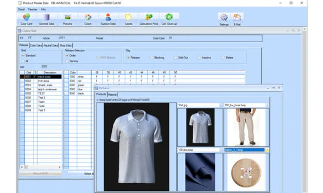Click the wooden button thumbnail
The width and height of the screenshot is (323, 193).
pos(246,172)
